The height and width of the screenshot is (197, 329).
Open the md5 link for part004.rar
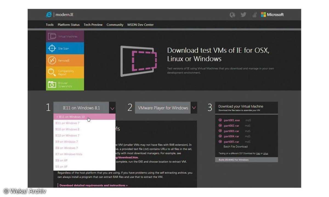tap(248, 136)
